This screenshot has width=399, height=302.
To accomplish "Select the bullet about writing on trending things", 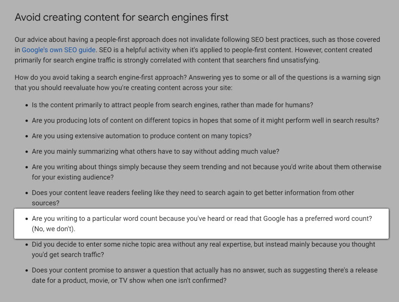I will pyautogui.click(x=206, y=167).
